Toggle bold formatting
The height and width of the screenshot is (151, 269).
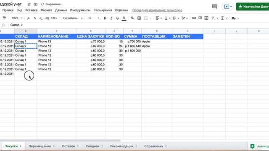pos(105,18)
